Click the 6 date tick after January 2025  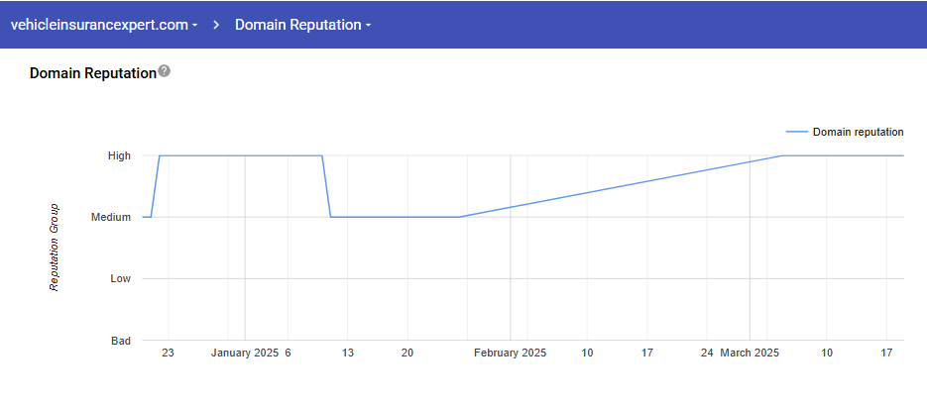pos(288,353)
